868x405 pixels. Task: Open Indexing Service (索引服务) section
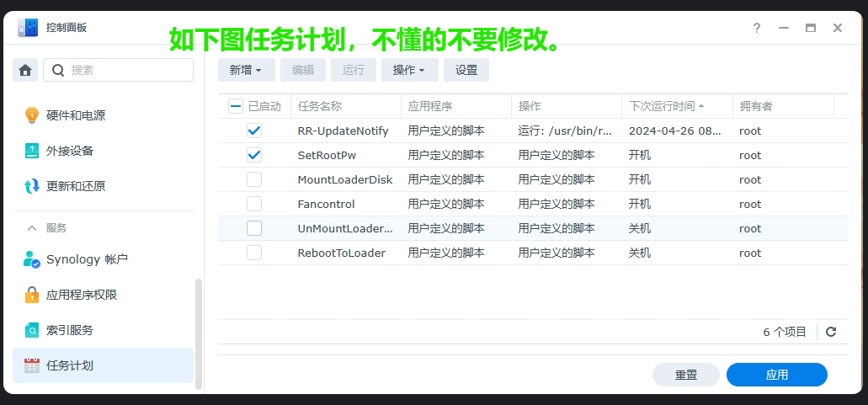70,330
